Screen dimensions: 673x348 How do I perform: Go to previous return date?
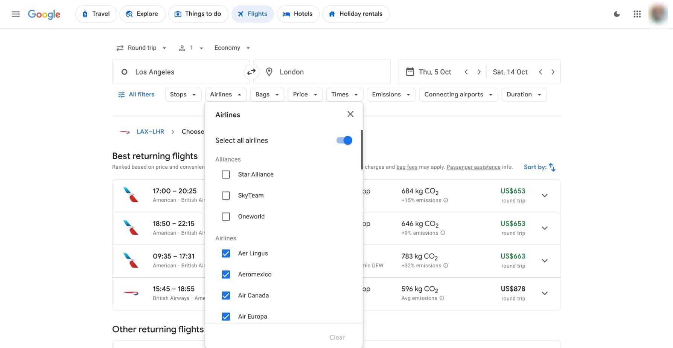coord(540,72)
